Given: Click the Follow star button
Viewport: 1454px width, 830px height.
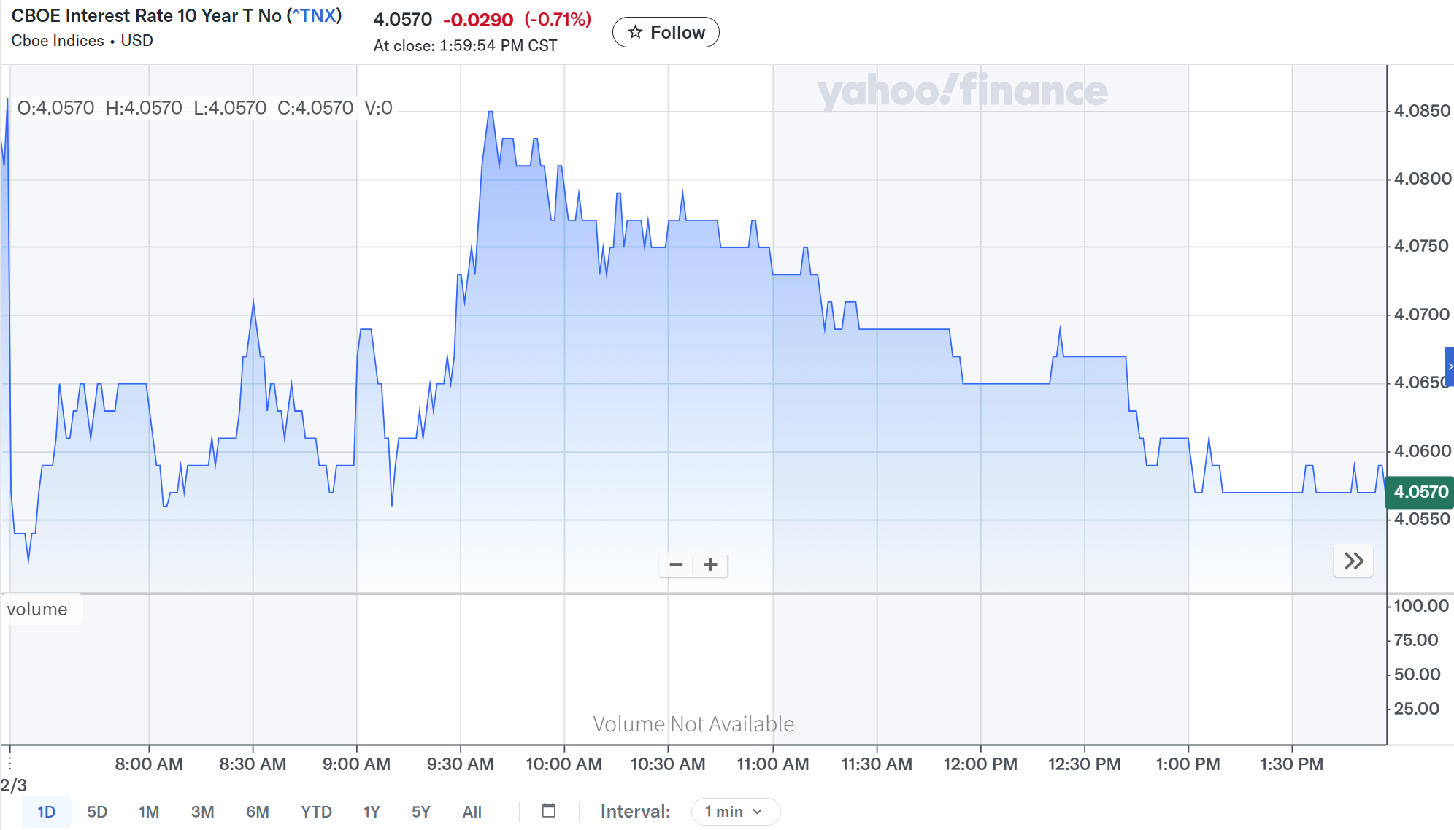Looking at the screenshot, I should click(666, 32).
